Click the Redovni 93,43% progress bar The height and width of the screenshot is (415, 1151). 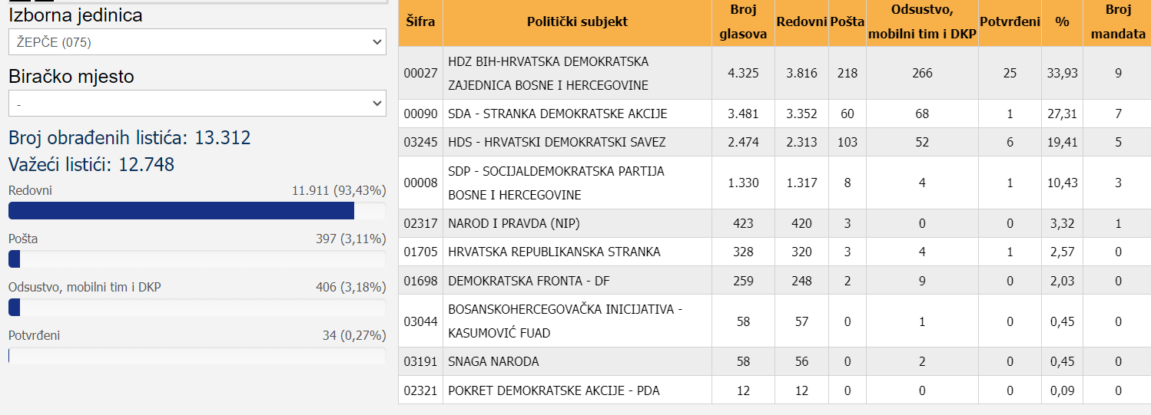197,211
